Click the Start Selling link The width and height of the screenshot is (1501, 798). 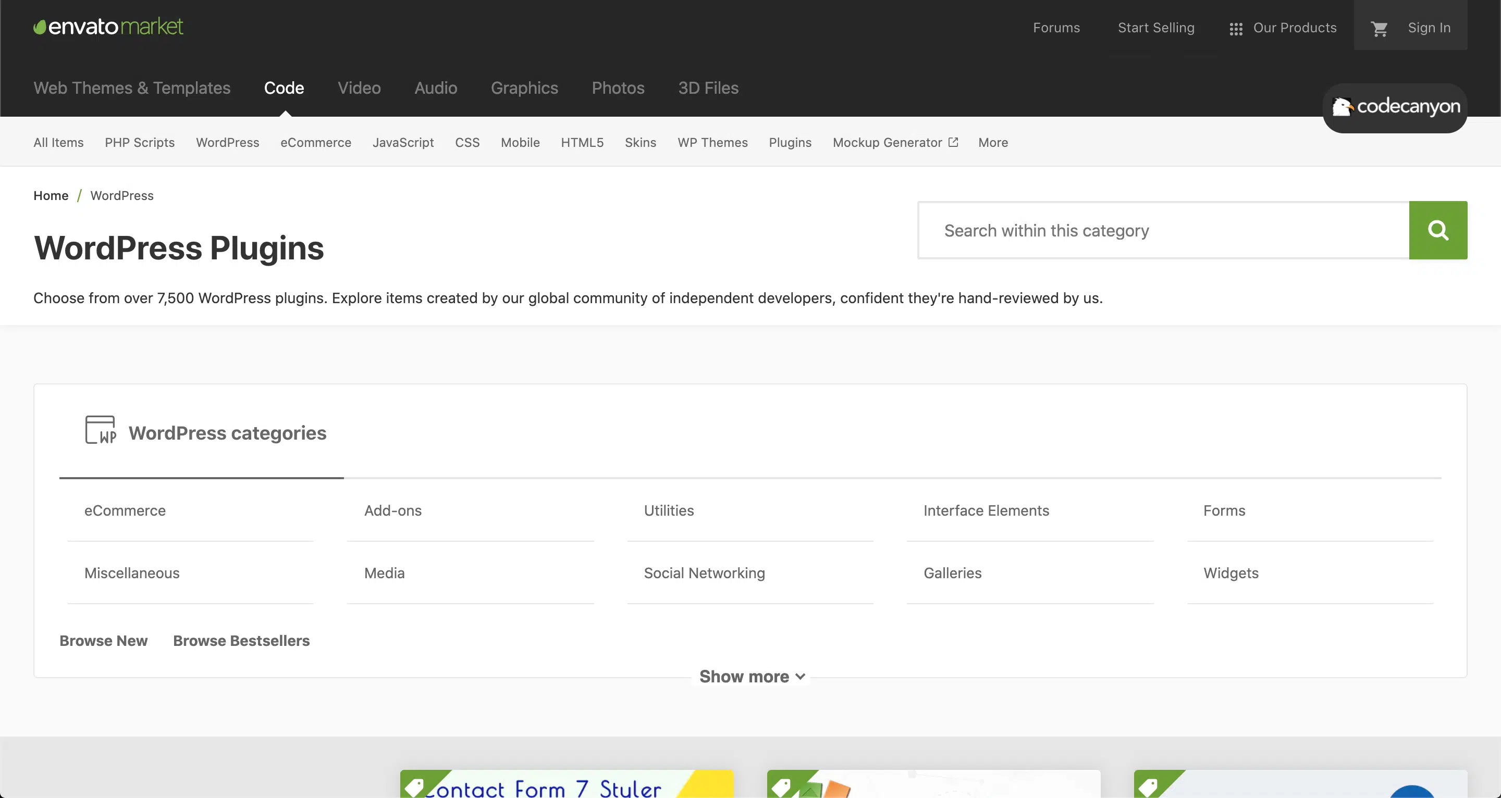coord(1155,28)
